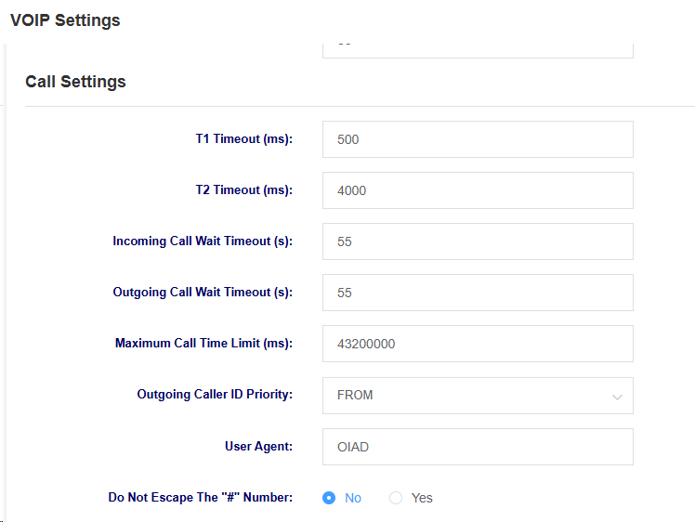
Task: Click the T1 Timeout field showing 500
Action: (x=478, y=139)
